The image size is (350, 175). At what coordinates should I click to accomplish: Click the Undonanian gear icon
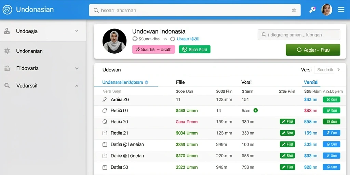click(x=7, y=51)
